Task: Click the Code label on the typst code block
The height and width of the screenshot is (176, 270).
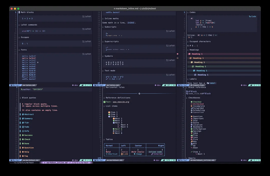Action: pos(252,16)
